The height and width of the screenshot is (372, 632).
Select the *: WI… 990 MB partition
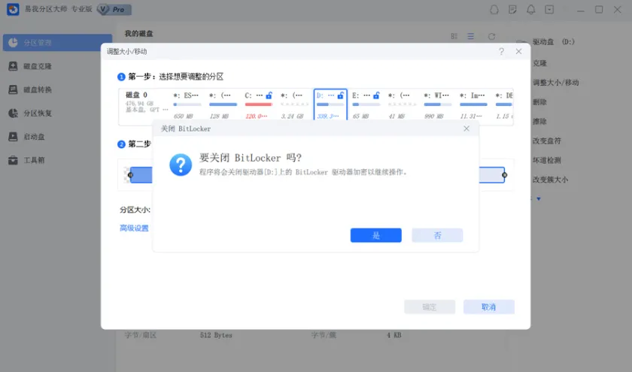tap(437, 105)
